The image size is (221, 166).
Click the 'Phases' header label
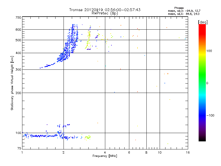click(179, 8)
